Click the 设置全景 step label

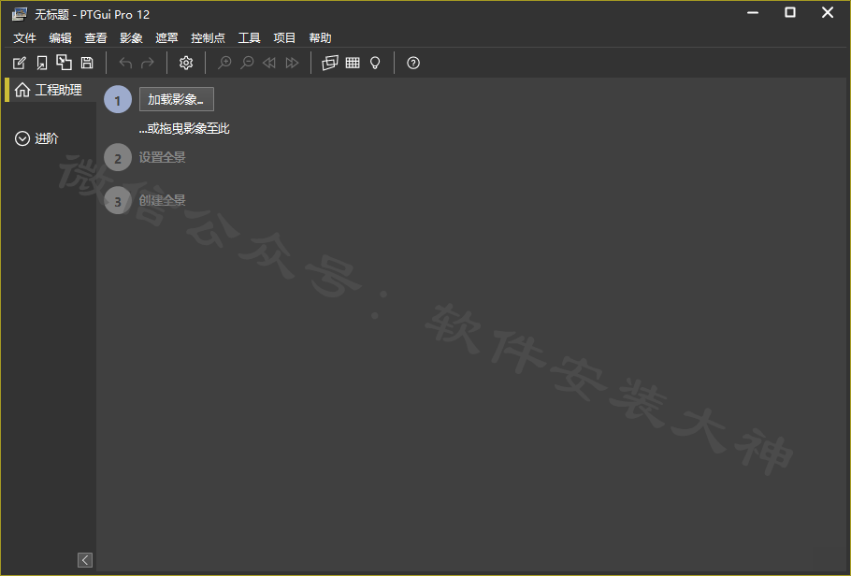click(163, 157)
